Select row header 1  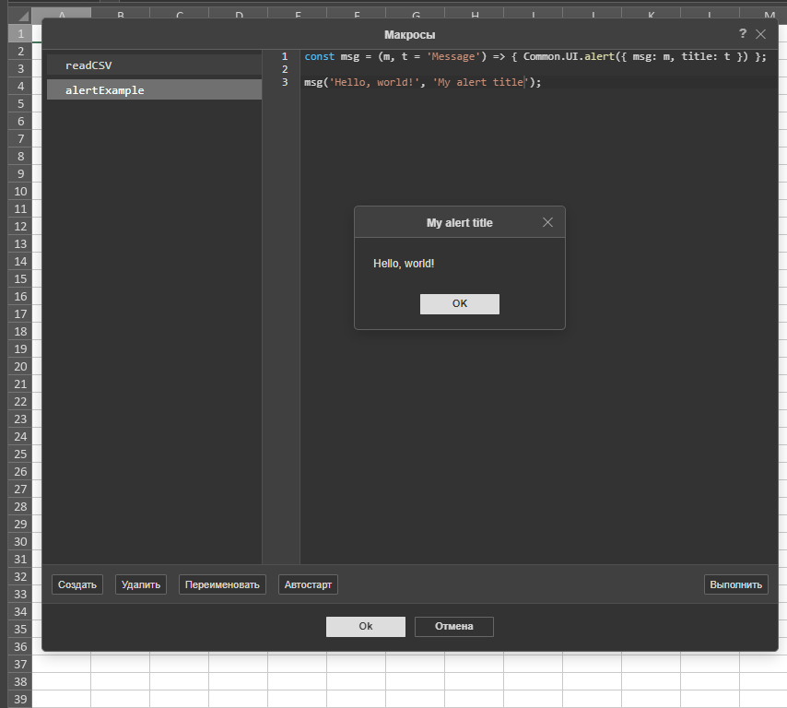20,33
